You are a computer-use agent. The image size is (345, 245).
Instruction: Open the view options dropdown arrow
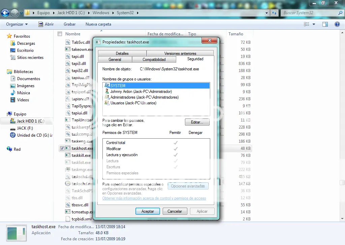point(314,24)
